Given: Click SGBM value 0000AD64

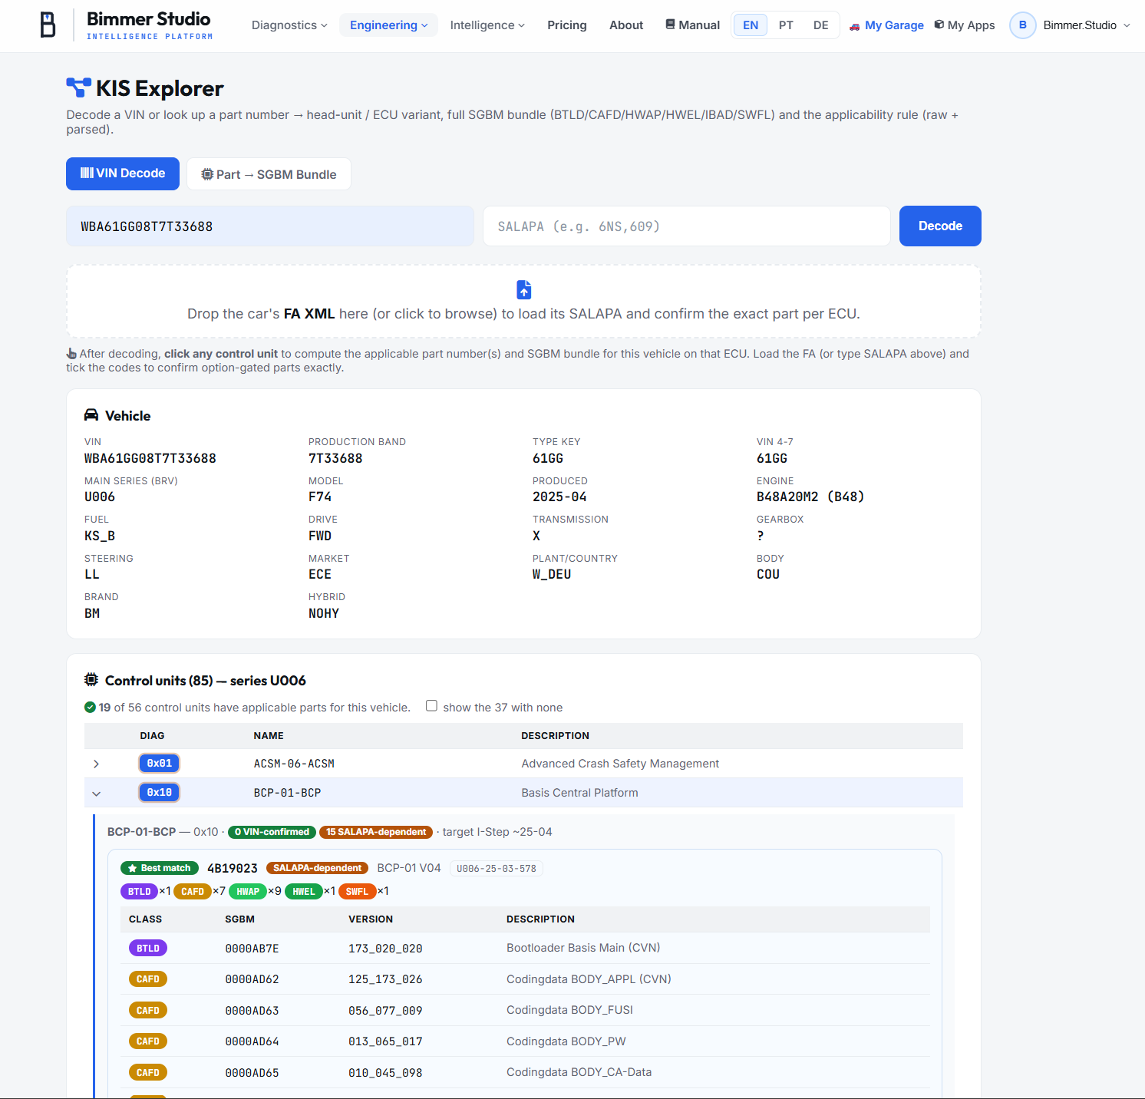Looking at the screenshot, I should 252,1041.
